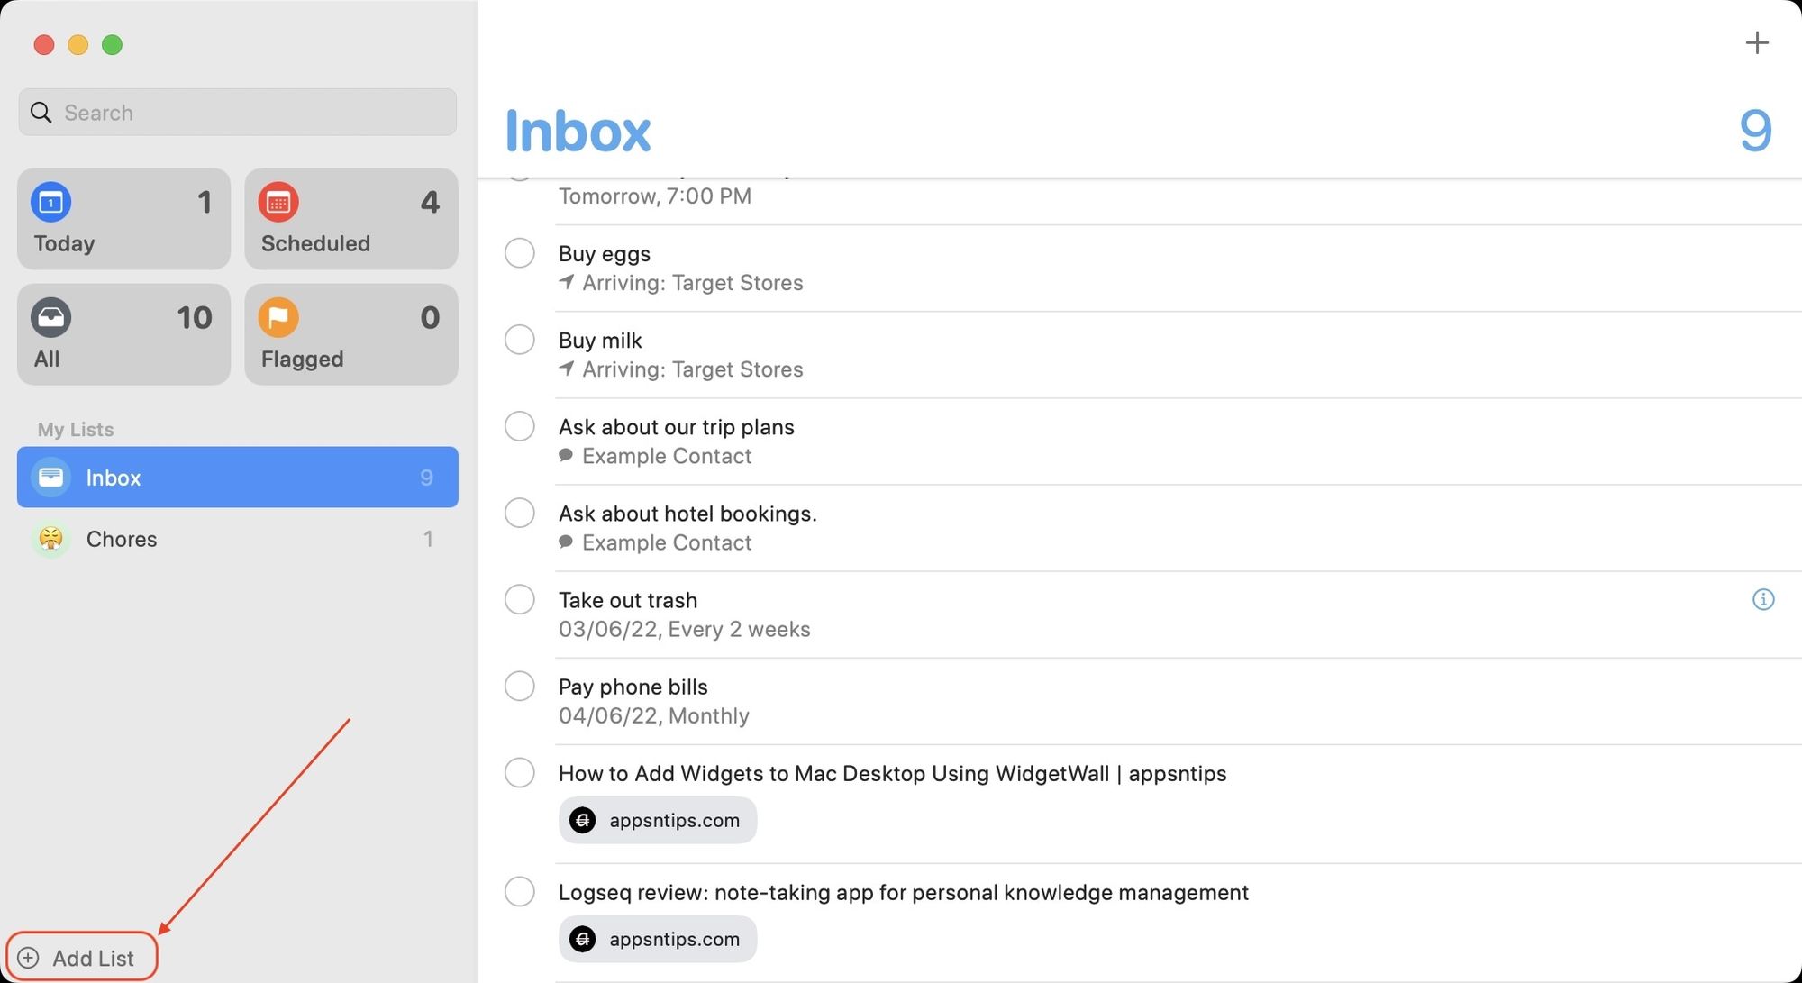
Task: Click info icon next to Take out trash
Action: click(1764, 599)
